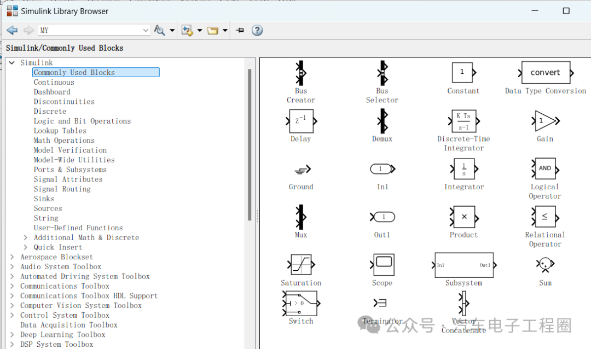Select User-Defined Functions library

[78, 228]
